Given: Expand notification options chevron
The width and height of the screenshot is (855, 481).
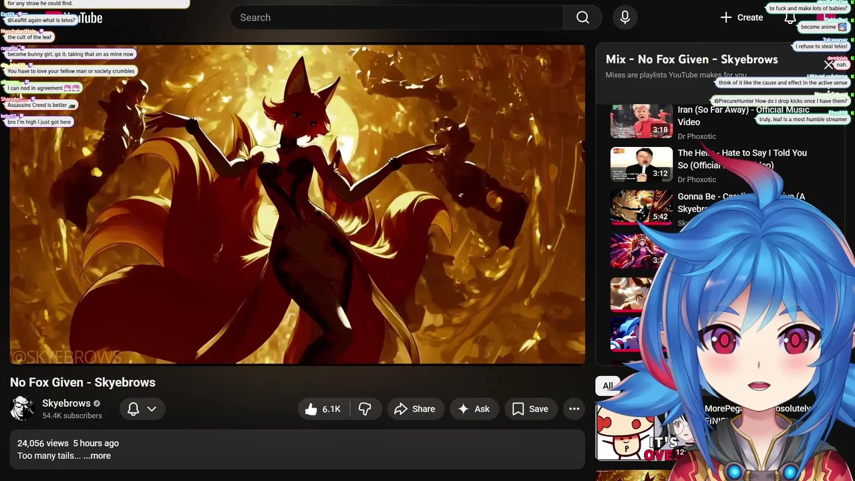Looking at the screenshot, I should [x=152, y=409].
